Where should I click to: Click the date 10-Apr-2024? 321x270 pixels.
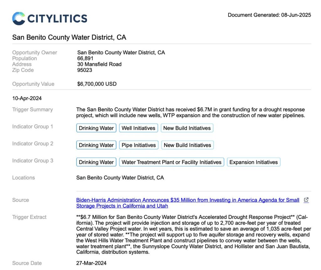(x=27, y=98)
